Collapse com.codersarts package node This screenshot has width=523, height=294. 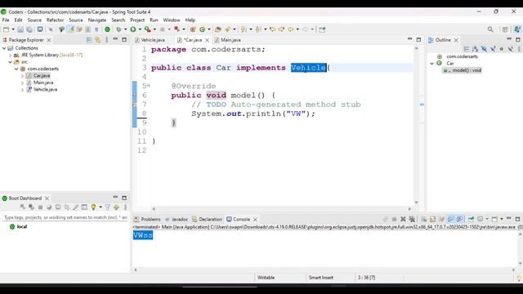pos(16,69)
